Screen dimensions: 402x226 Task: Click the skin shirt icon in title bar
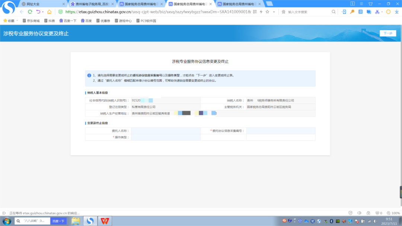pyautogui.click(x=370, y=4)
